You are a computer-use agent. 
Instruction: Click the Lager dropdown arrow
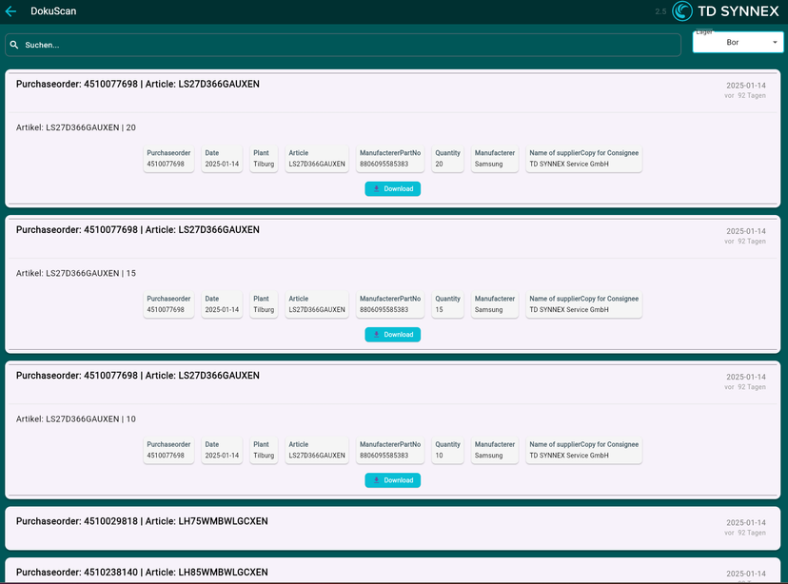pos(775,42)
